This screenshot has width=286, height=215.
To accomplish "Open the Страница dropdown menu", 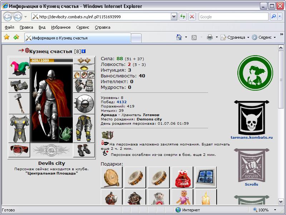I will pos(235,37).
